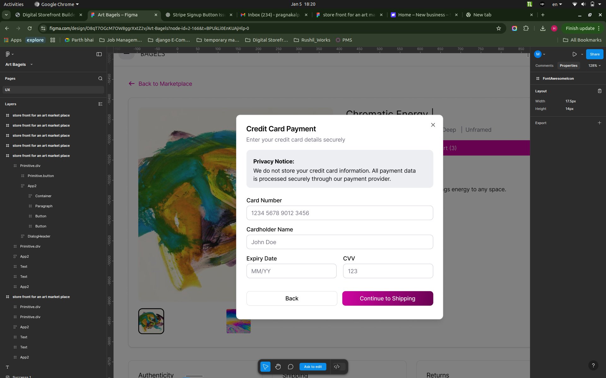Click the Ask to edit button
Image resolution: width=606 pixels, height=378 pixels.
[313, 367]
